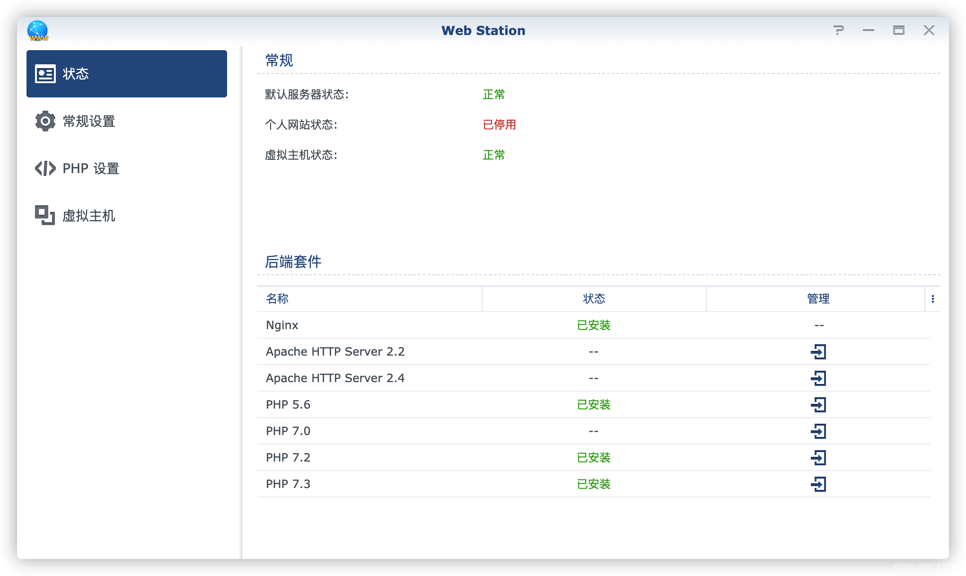
Task: Click PHP 7.3 已安装 status cell
Action: click(594, 484)
